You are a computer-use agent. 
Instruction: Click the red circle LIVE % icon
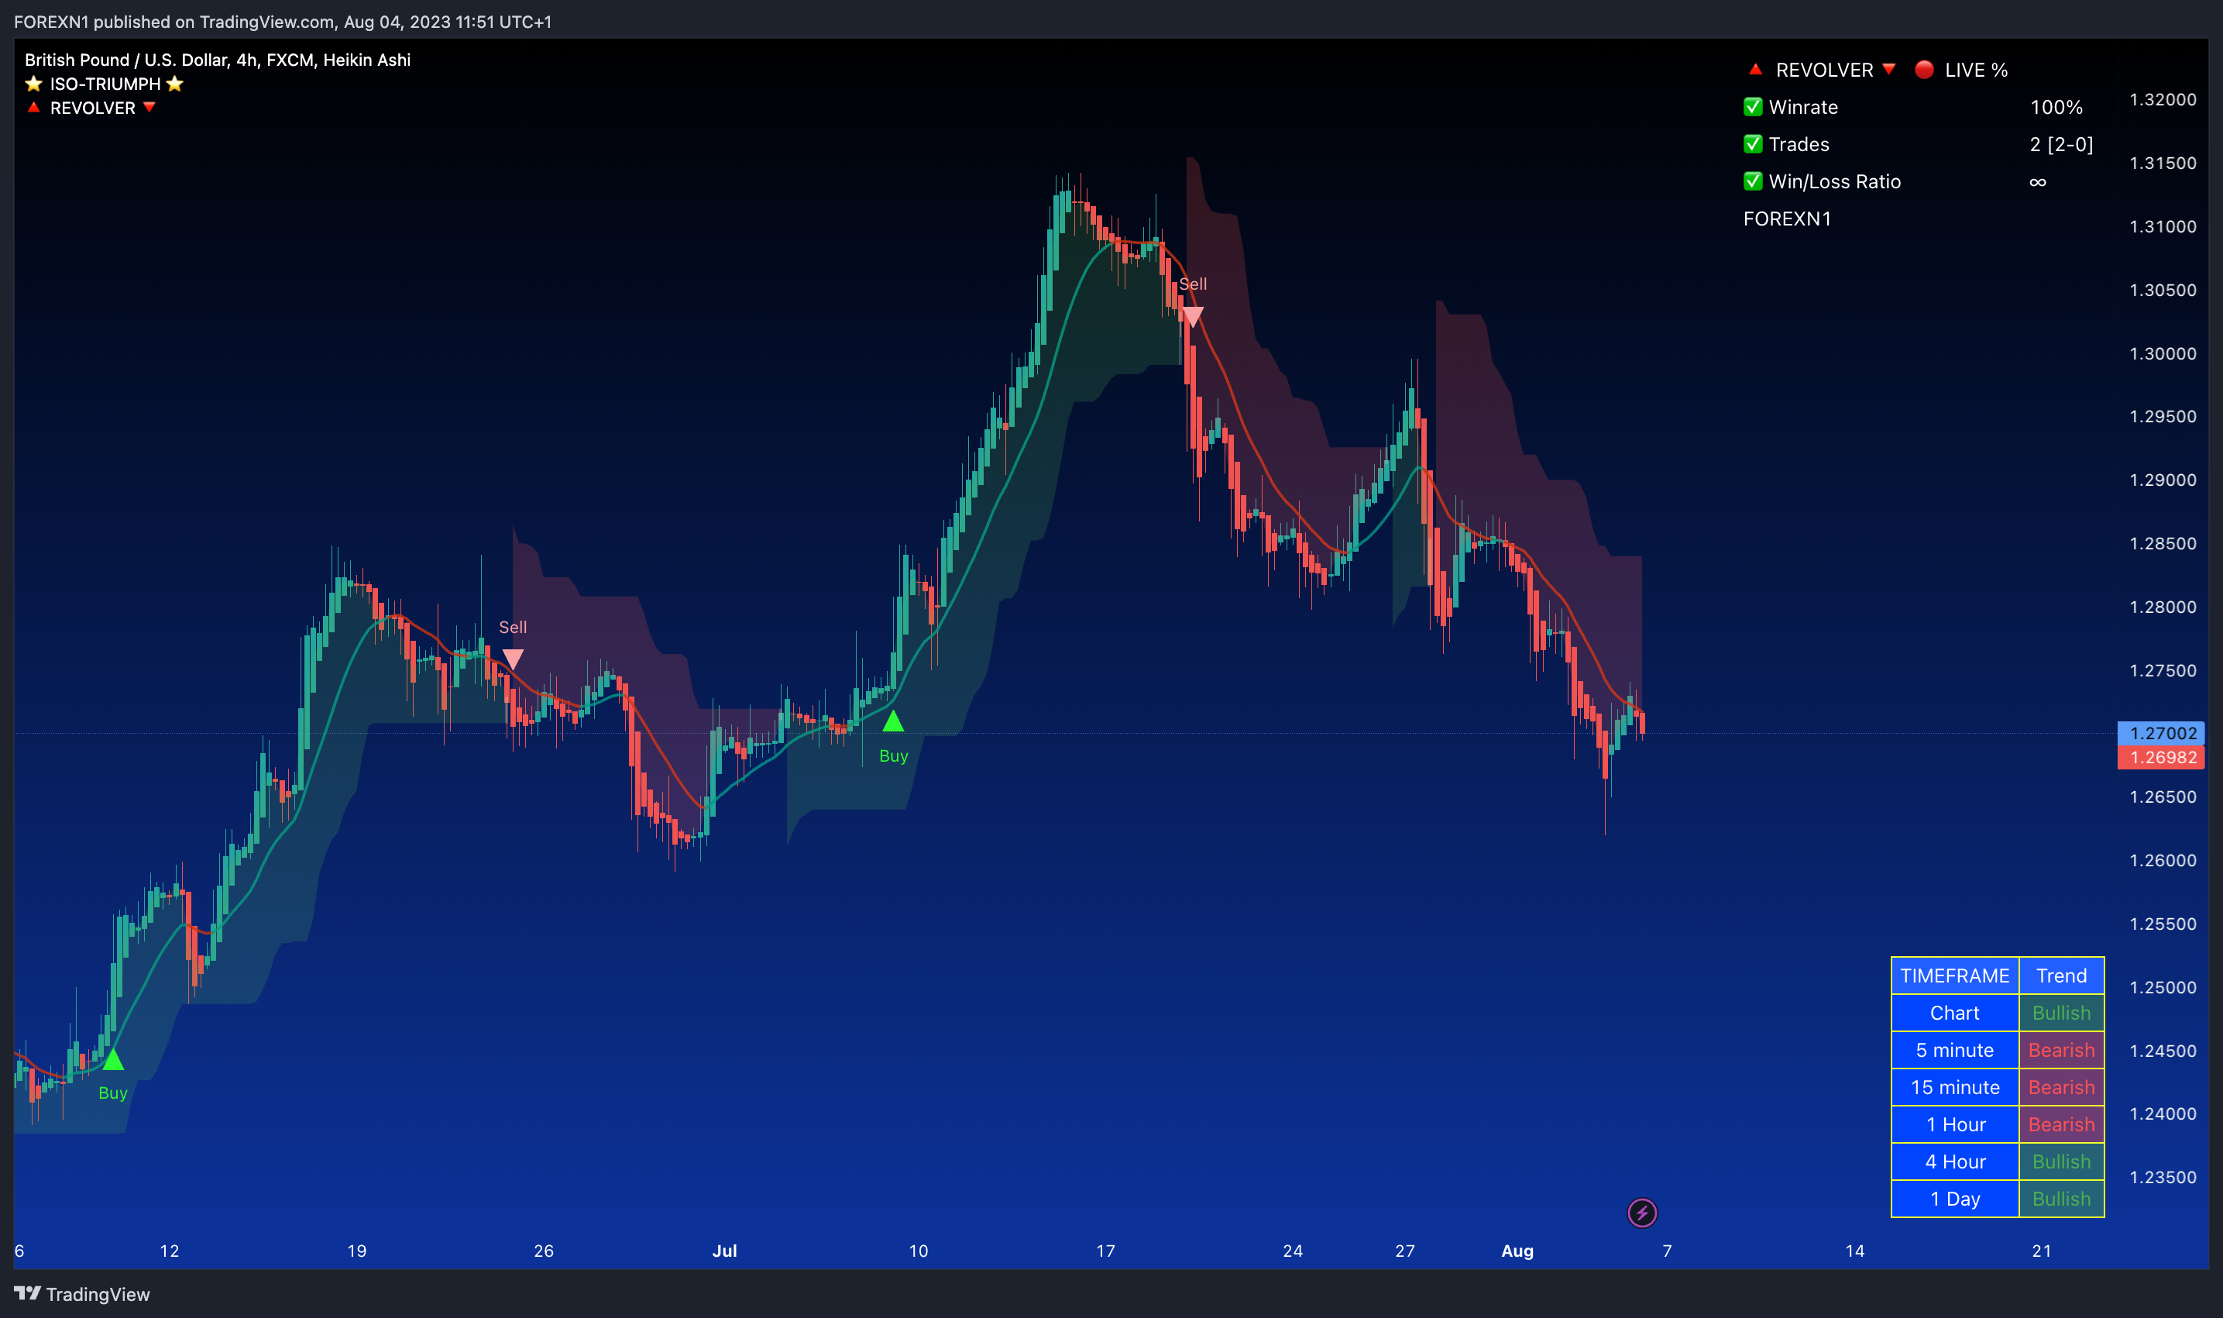coord(1924,69)
